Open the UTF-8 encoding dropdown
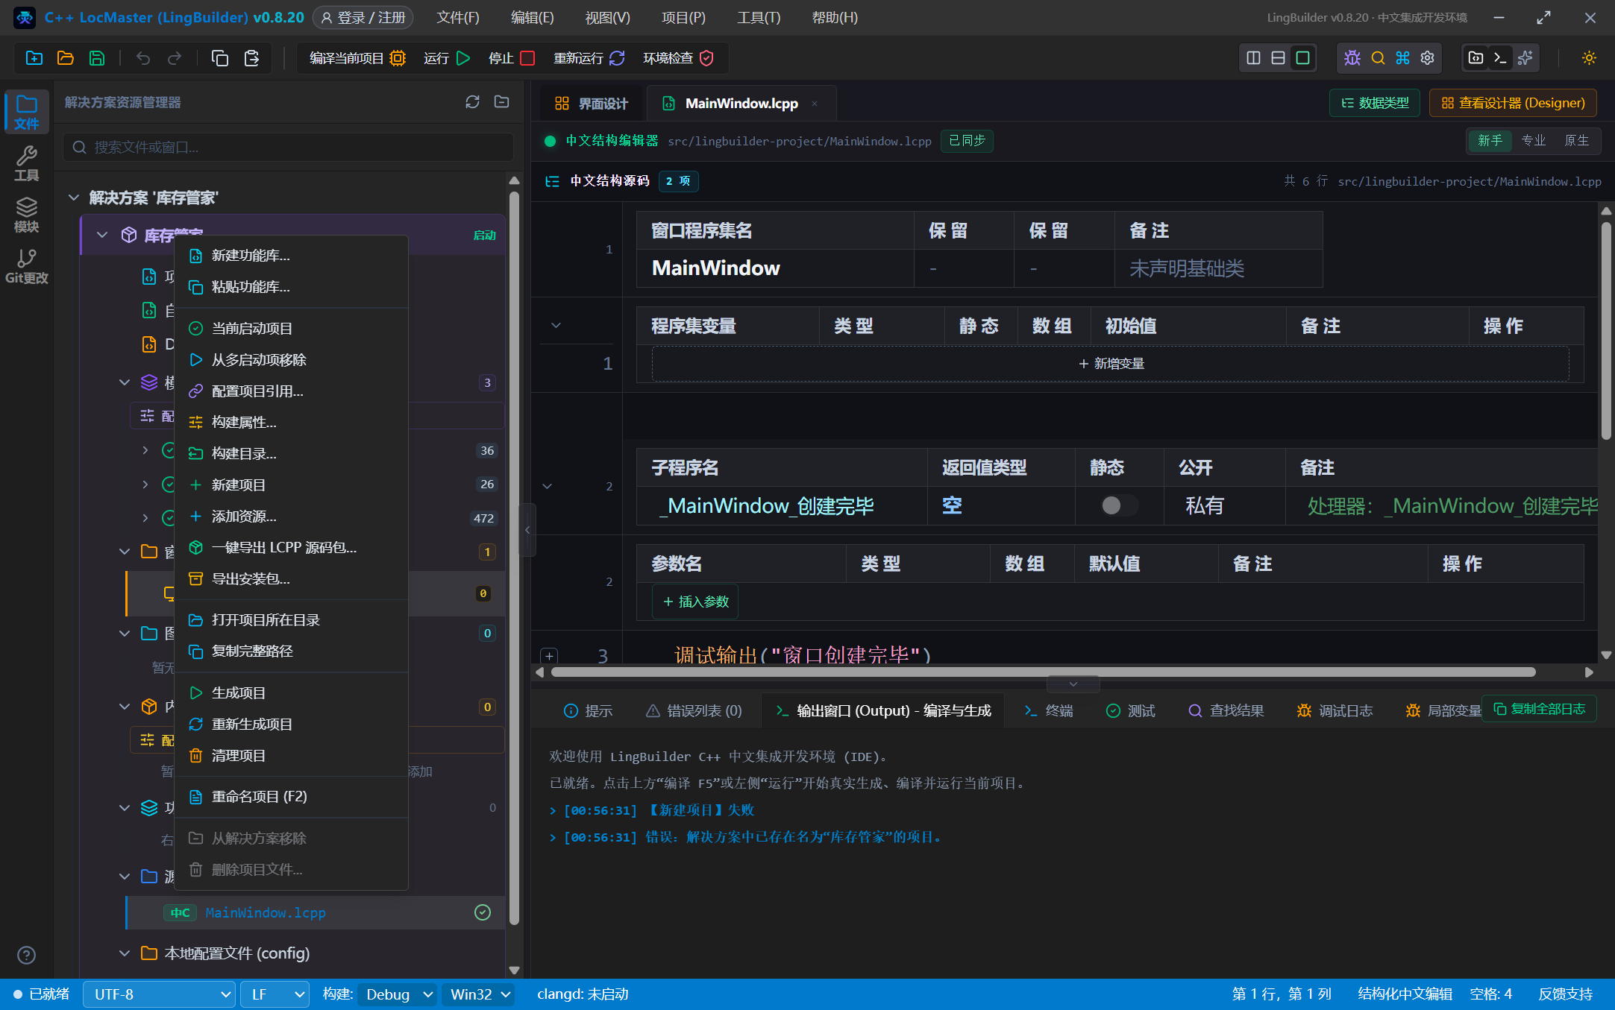Image resolution: width=1615 pixels, height=1010 pixels. (x=159, y=994)
